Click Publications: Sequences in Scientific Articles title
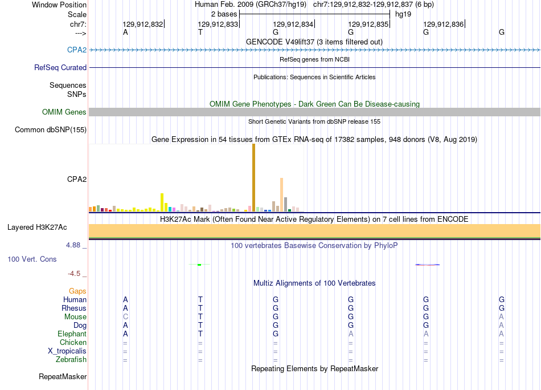 pos(314,77)
